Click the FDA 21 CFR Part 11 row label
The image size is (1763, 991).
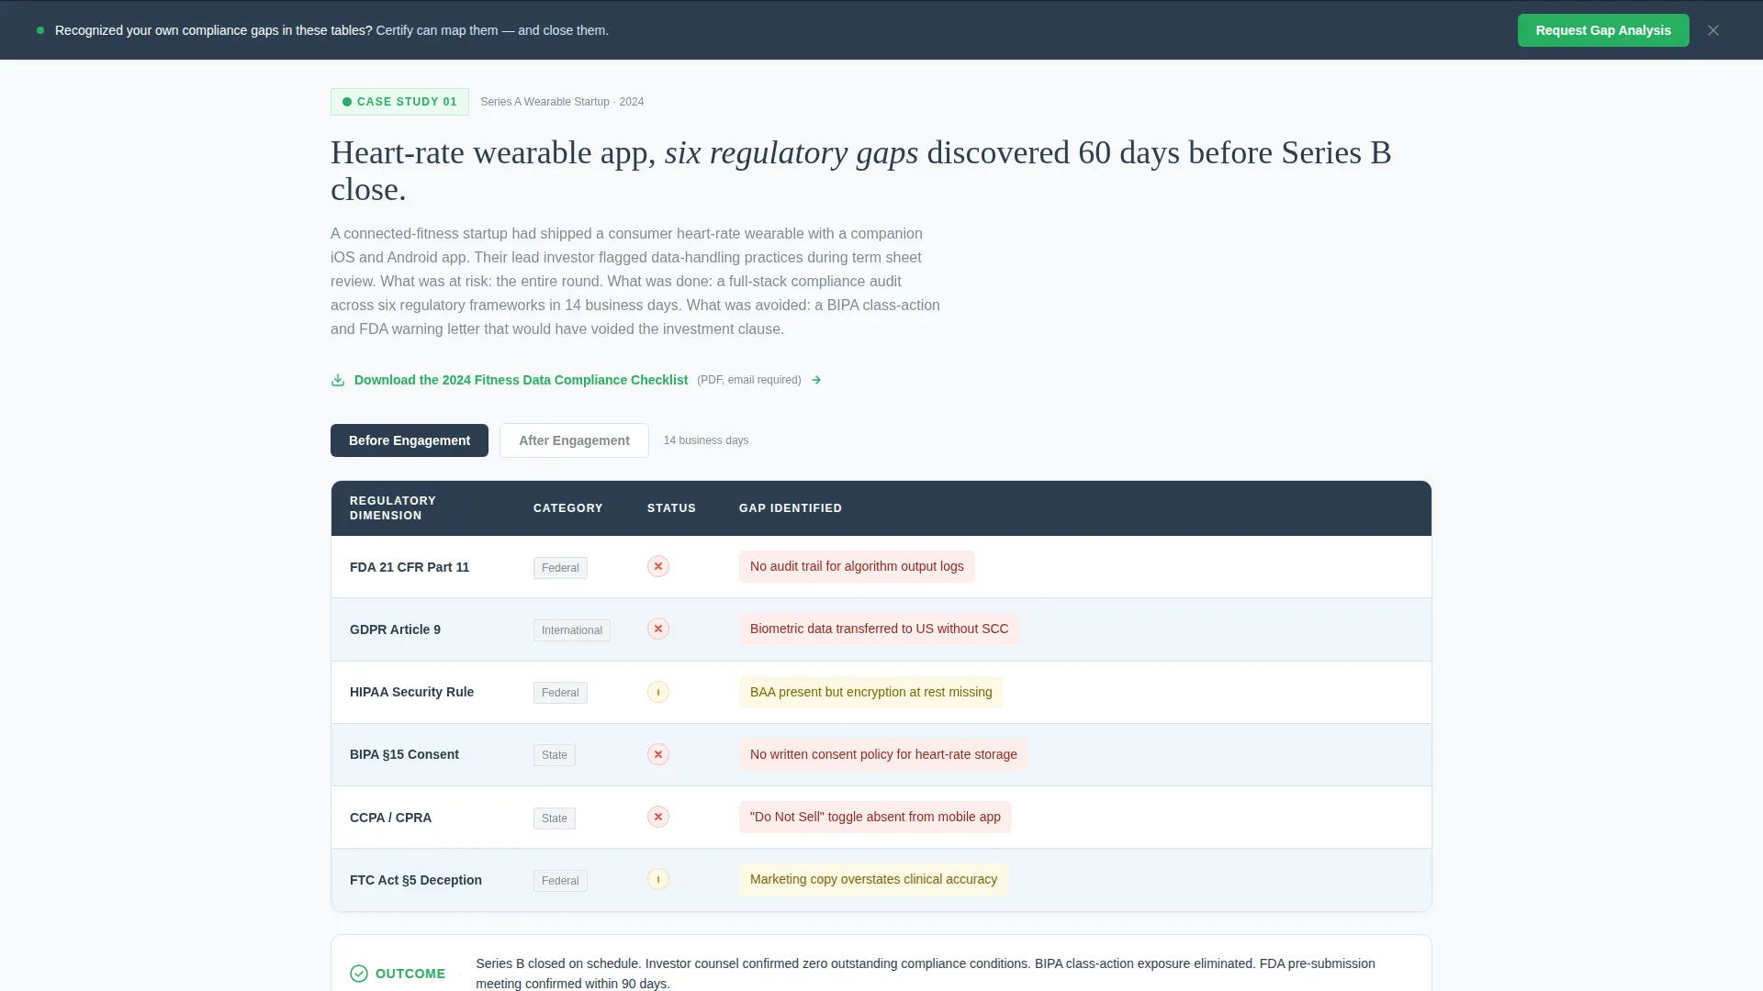(x=410, y=567)
